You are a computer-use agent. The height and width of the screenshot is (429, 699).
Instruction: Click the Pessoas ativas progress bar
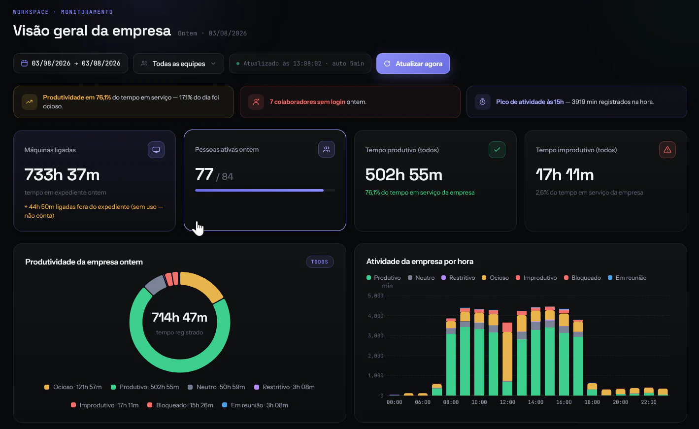(x=265, y=190)
